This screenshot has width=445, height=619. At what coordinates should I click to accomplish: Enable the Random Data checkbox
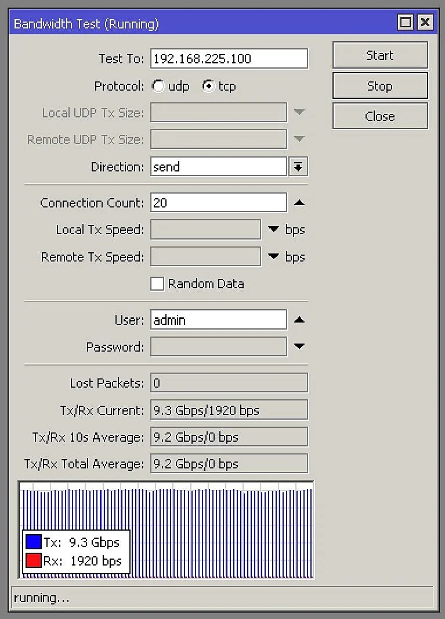157,284
